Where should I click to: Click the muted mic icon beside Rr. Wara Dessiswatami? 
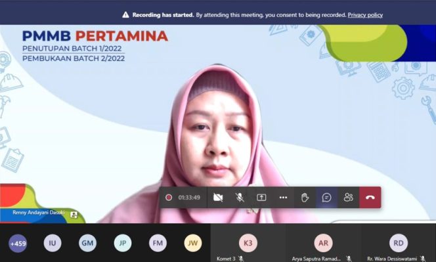423,259
